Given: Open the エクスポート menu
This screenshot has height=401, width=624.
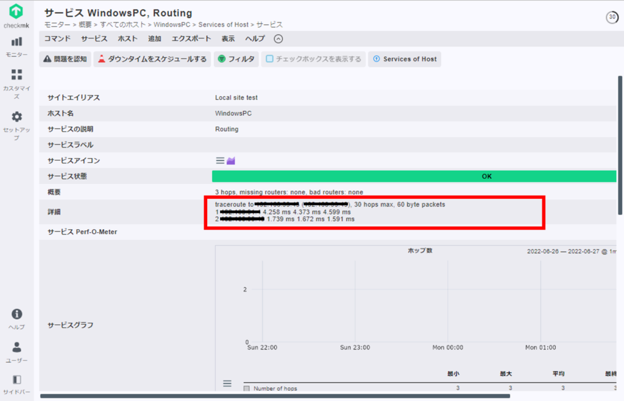Looking at the screenshot, I should [191, 38].
